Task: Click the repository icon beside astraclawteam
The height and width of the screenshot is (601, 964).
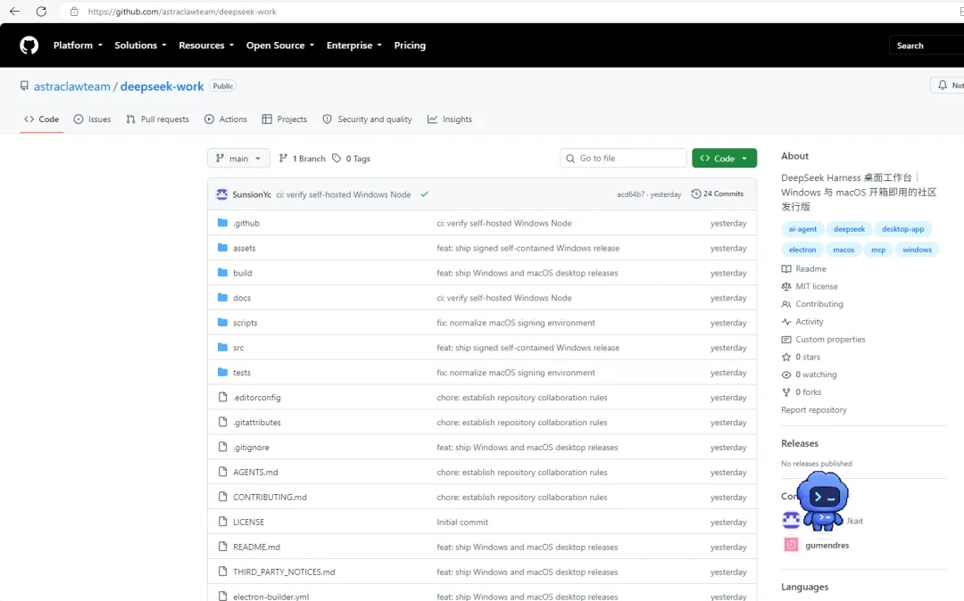Action: pyautogui.click(x=24, y=86)
